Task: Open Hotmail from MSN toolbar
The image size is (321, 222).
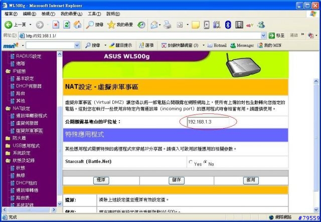Action: click(217, 45)
